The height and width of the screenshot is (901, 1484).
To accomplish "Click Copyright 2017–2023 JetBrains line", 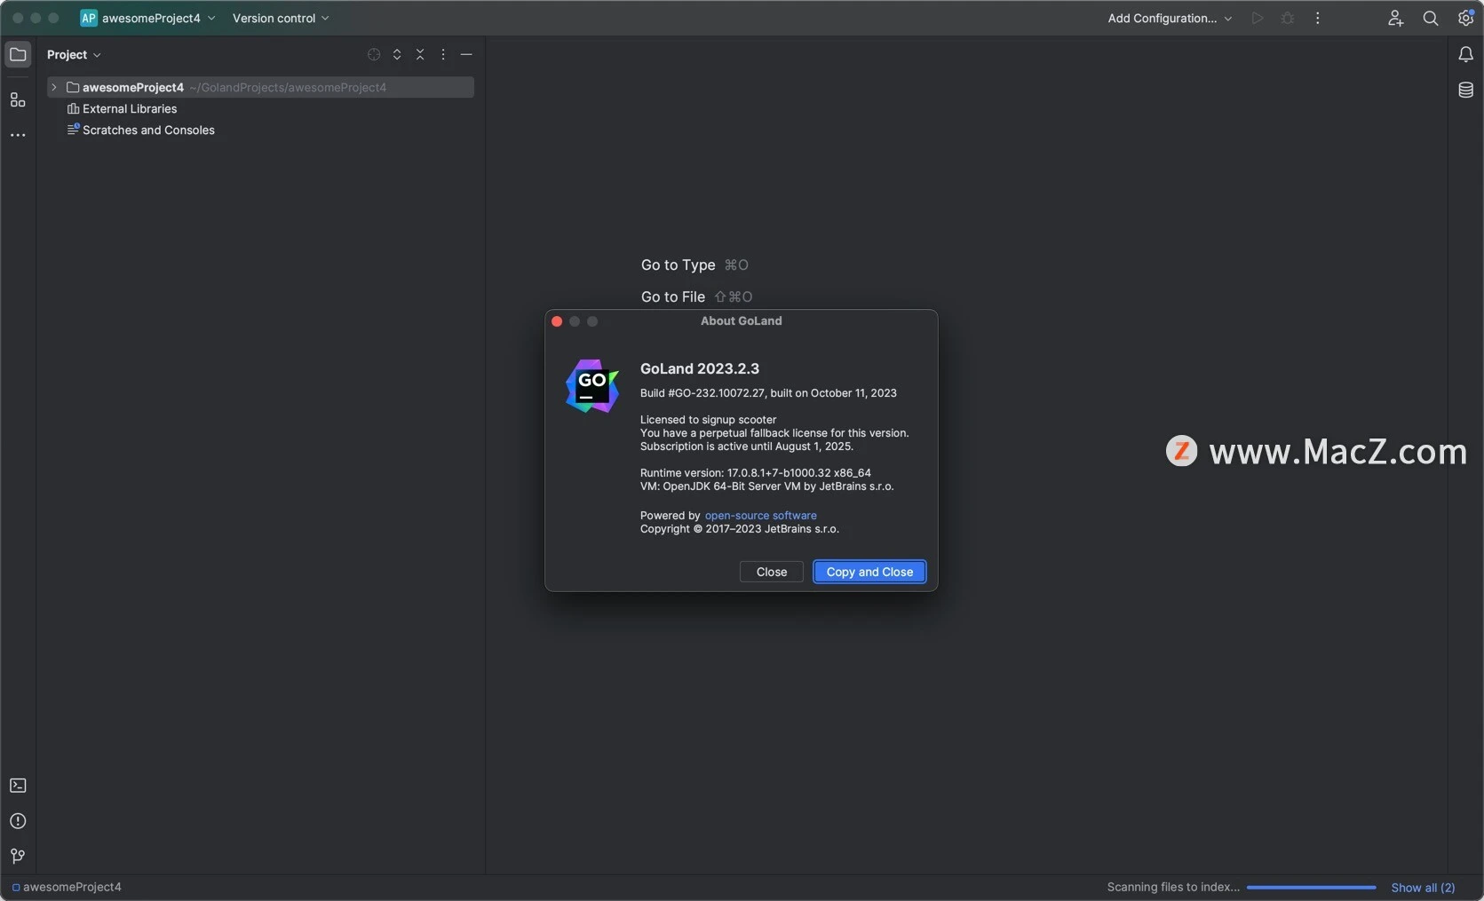I will point(739,528).
